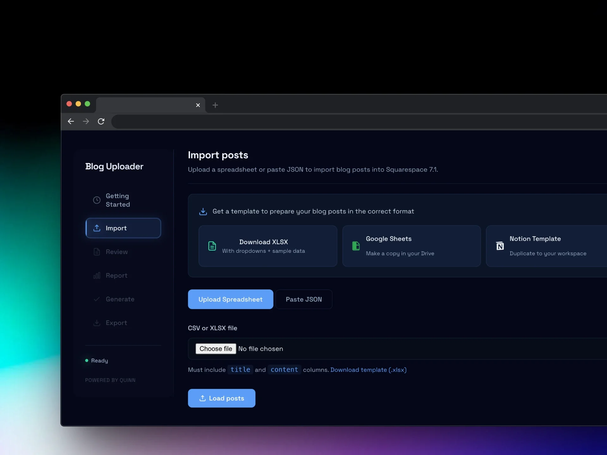Screen dimensions: 607x455
Task: Click the Load posts button
Action: pos(222,398)
